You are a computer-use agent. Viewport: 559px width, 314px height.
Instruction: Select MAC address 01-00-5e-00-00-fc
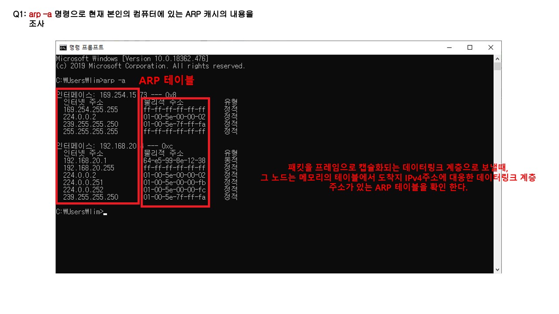[x=175, y=190]
